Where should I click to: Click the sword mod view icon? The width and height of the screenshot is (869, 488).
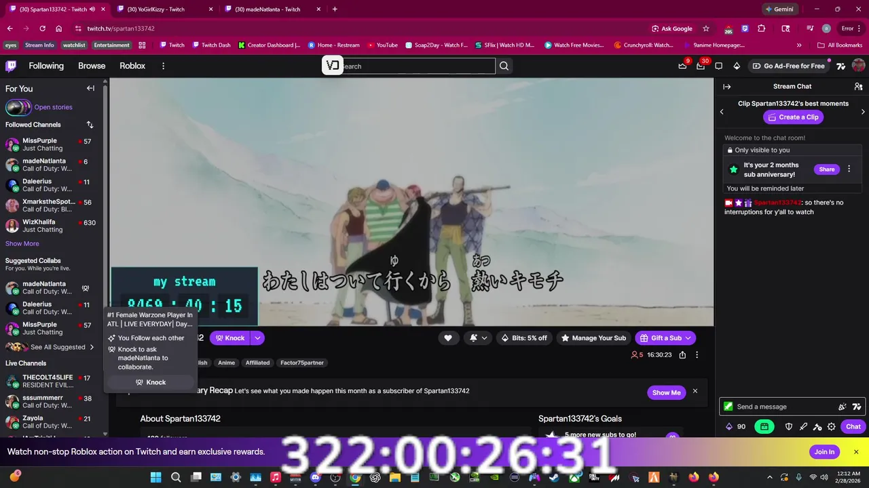[x=803, y=426]
